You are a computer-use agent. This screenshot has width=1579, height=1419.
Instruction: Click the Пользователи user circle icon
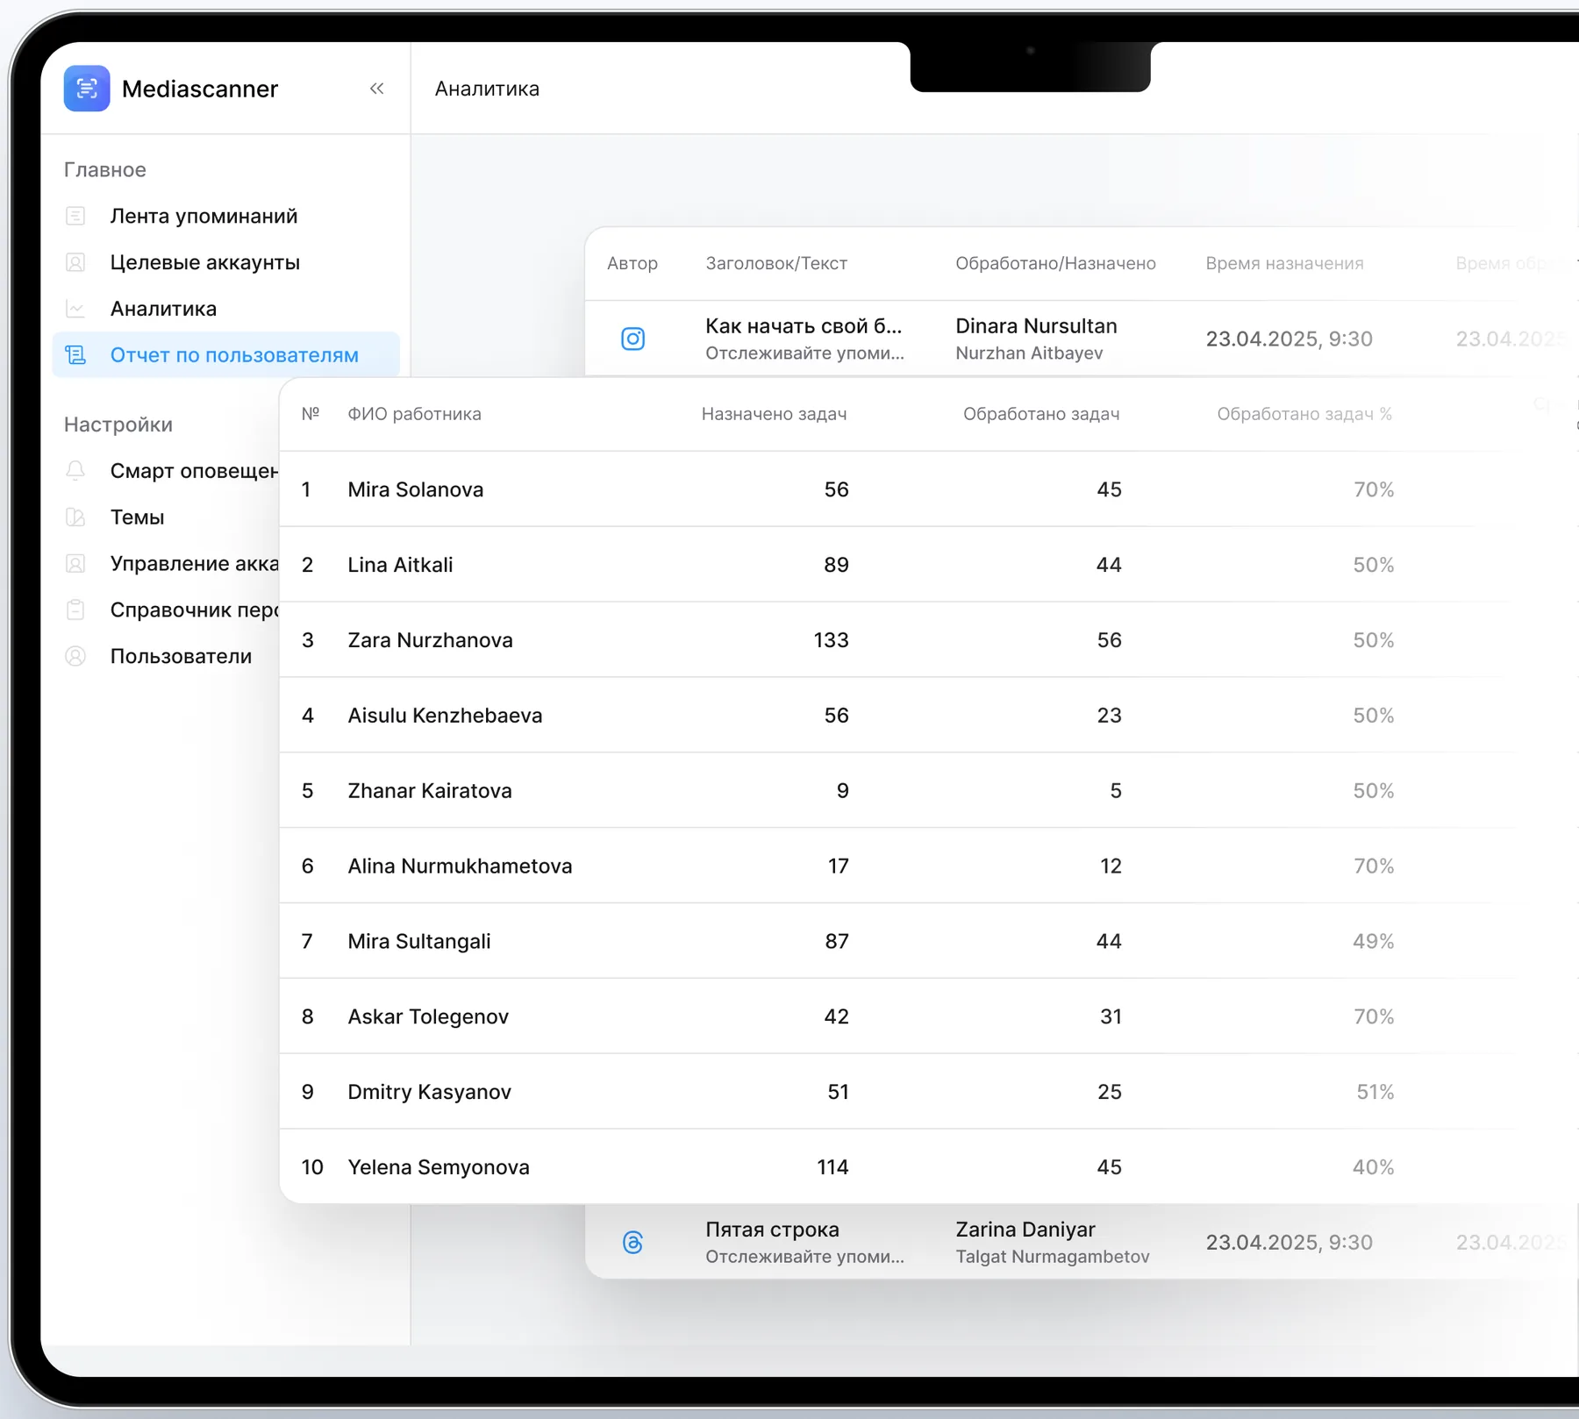pyautogui.click(x=75, y=657)
